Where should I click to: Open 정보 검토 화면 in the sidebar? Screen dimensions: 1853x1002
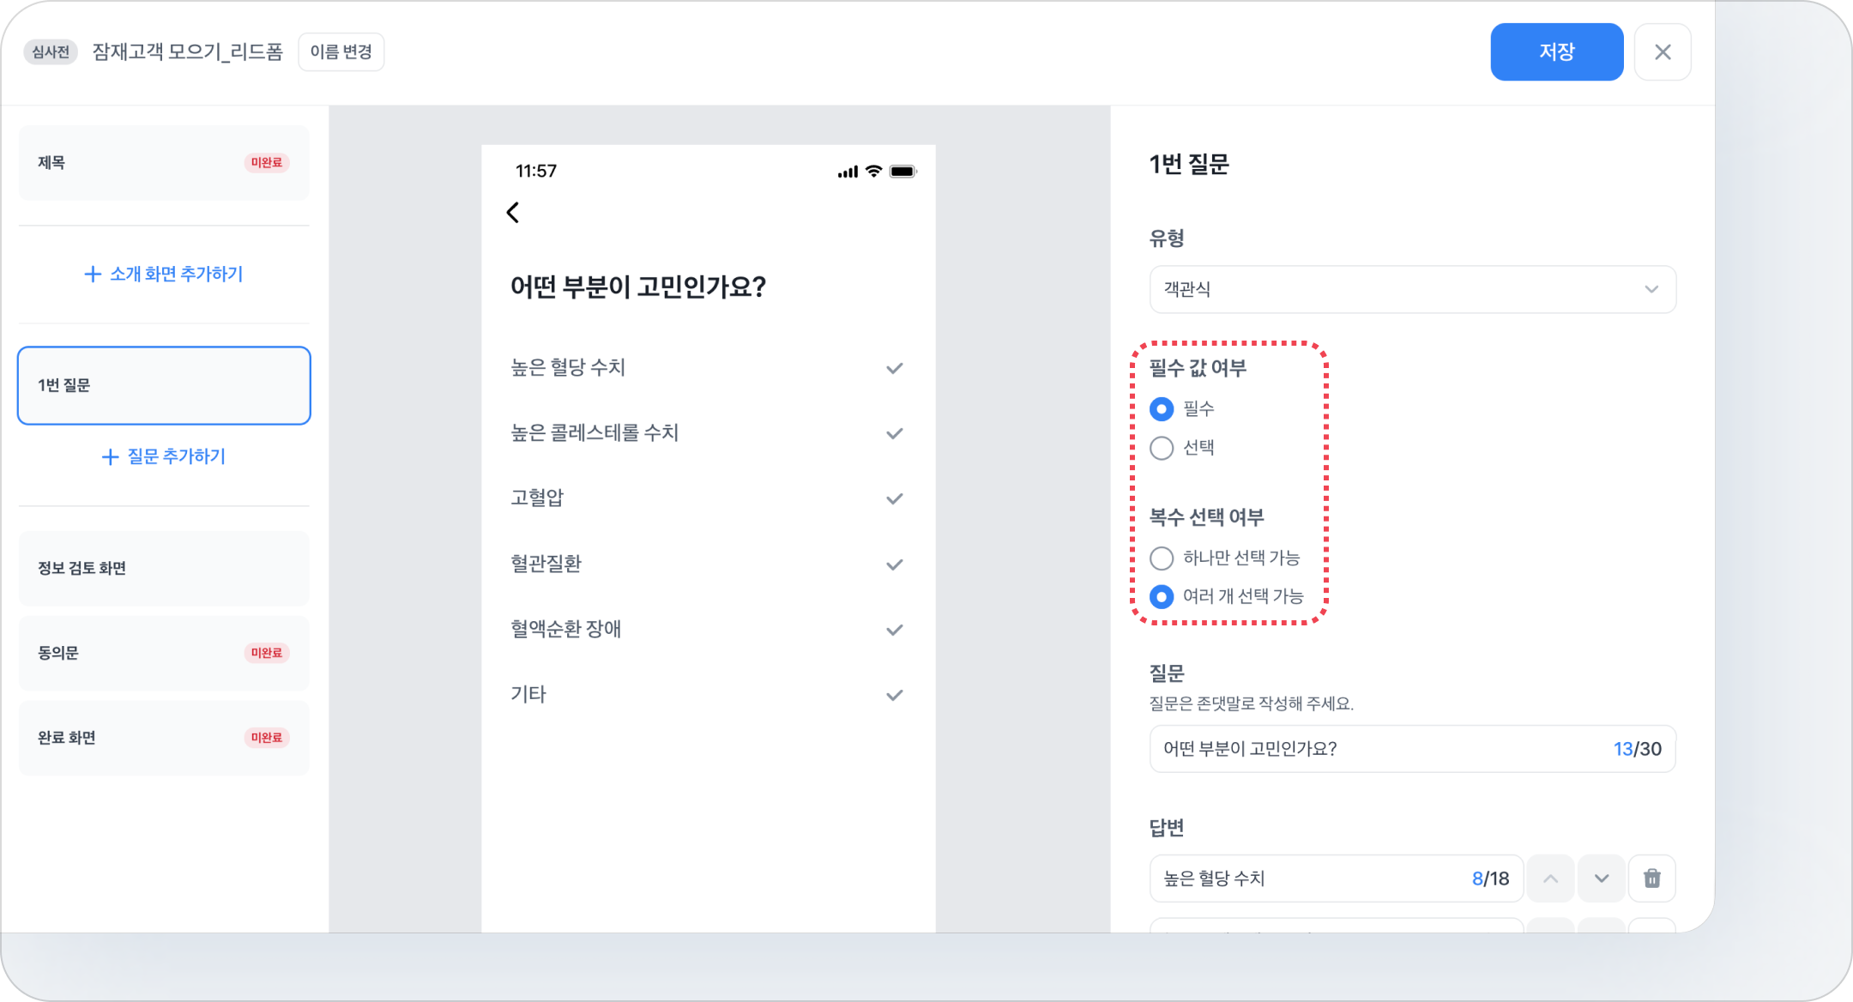coord(163,568)
